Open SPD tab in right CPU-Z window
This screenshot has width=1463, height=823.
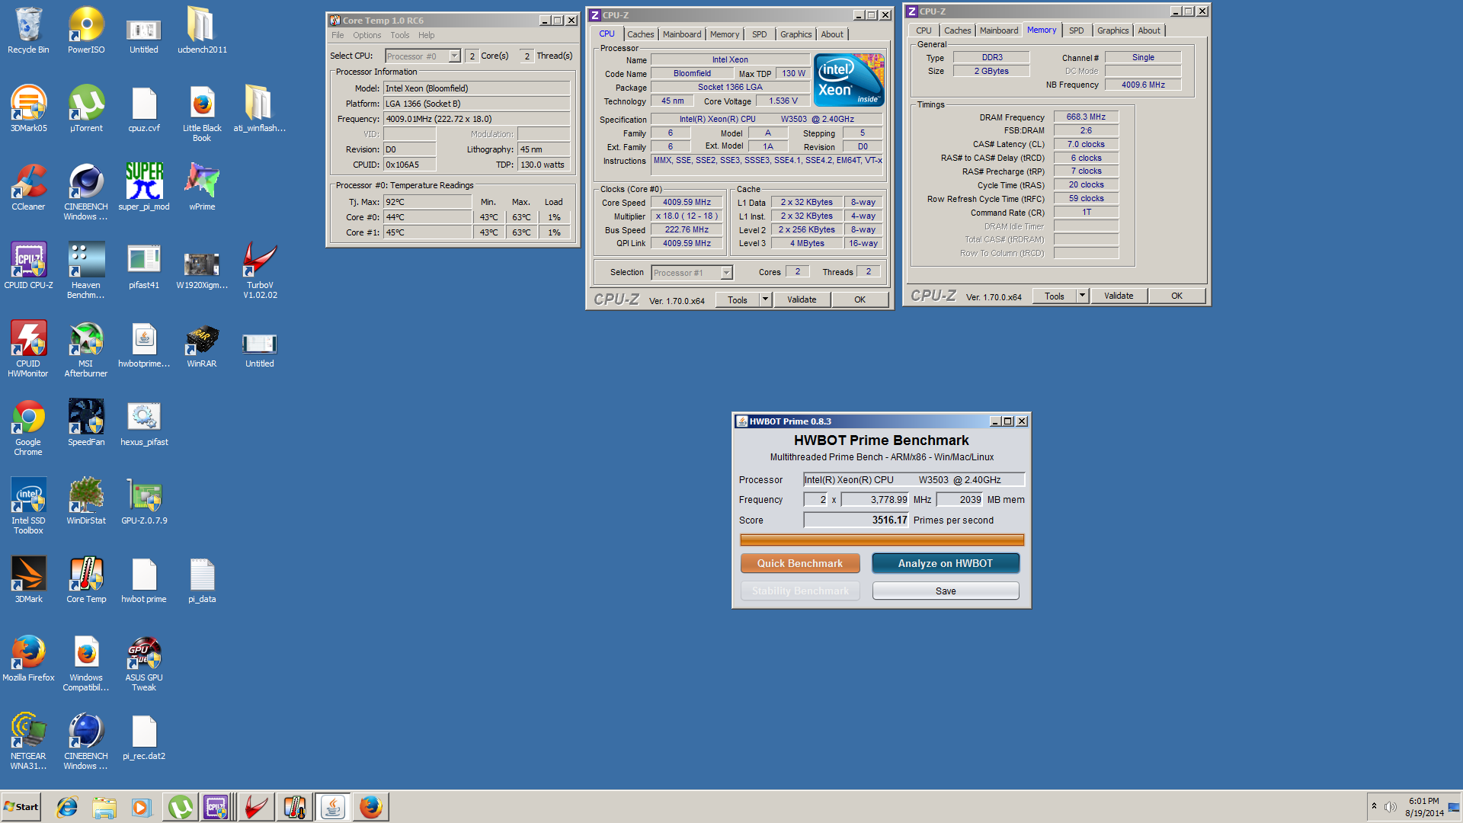[1076, 30]
